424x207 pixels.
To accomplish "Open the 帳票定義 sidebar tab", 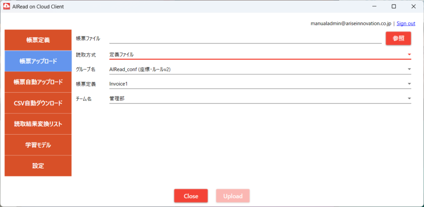I will pos(38,40).
